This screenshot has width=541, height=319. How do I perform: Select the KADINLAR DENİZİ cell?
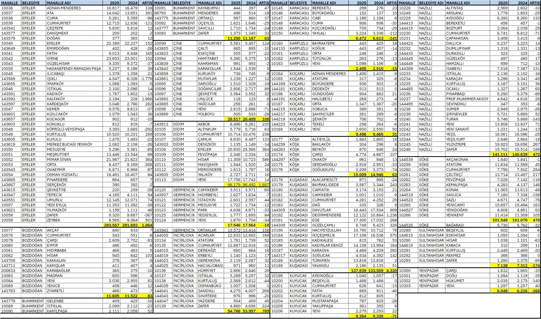click(x=328, y=245)
